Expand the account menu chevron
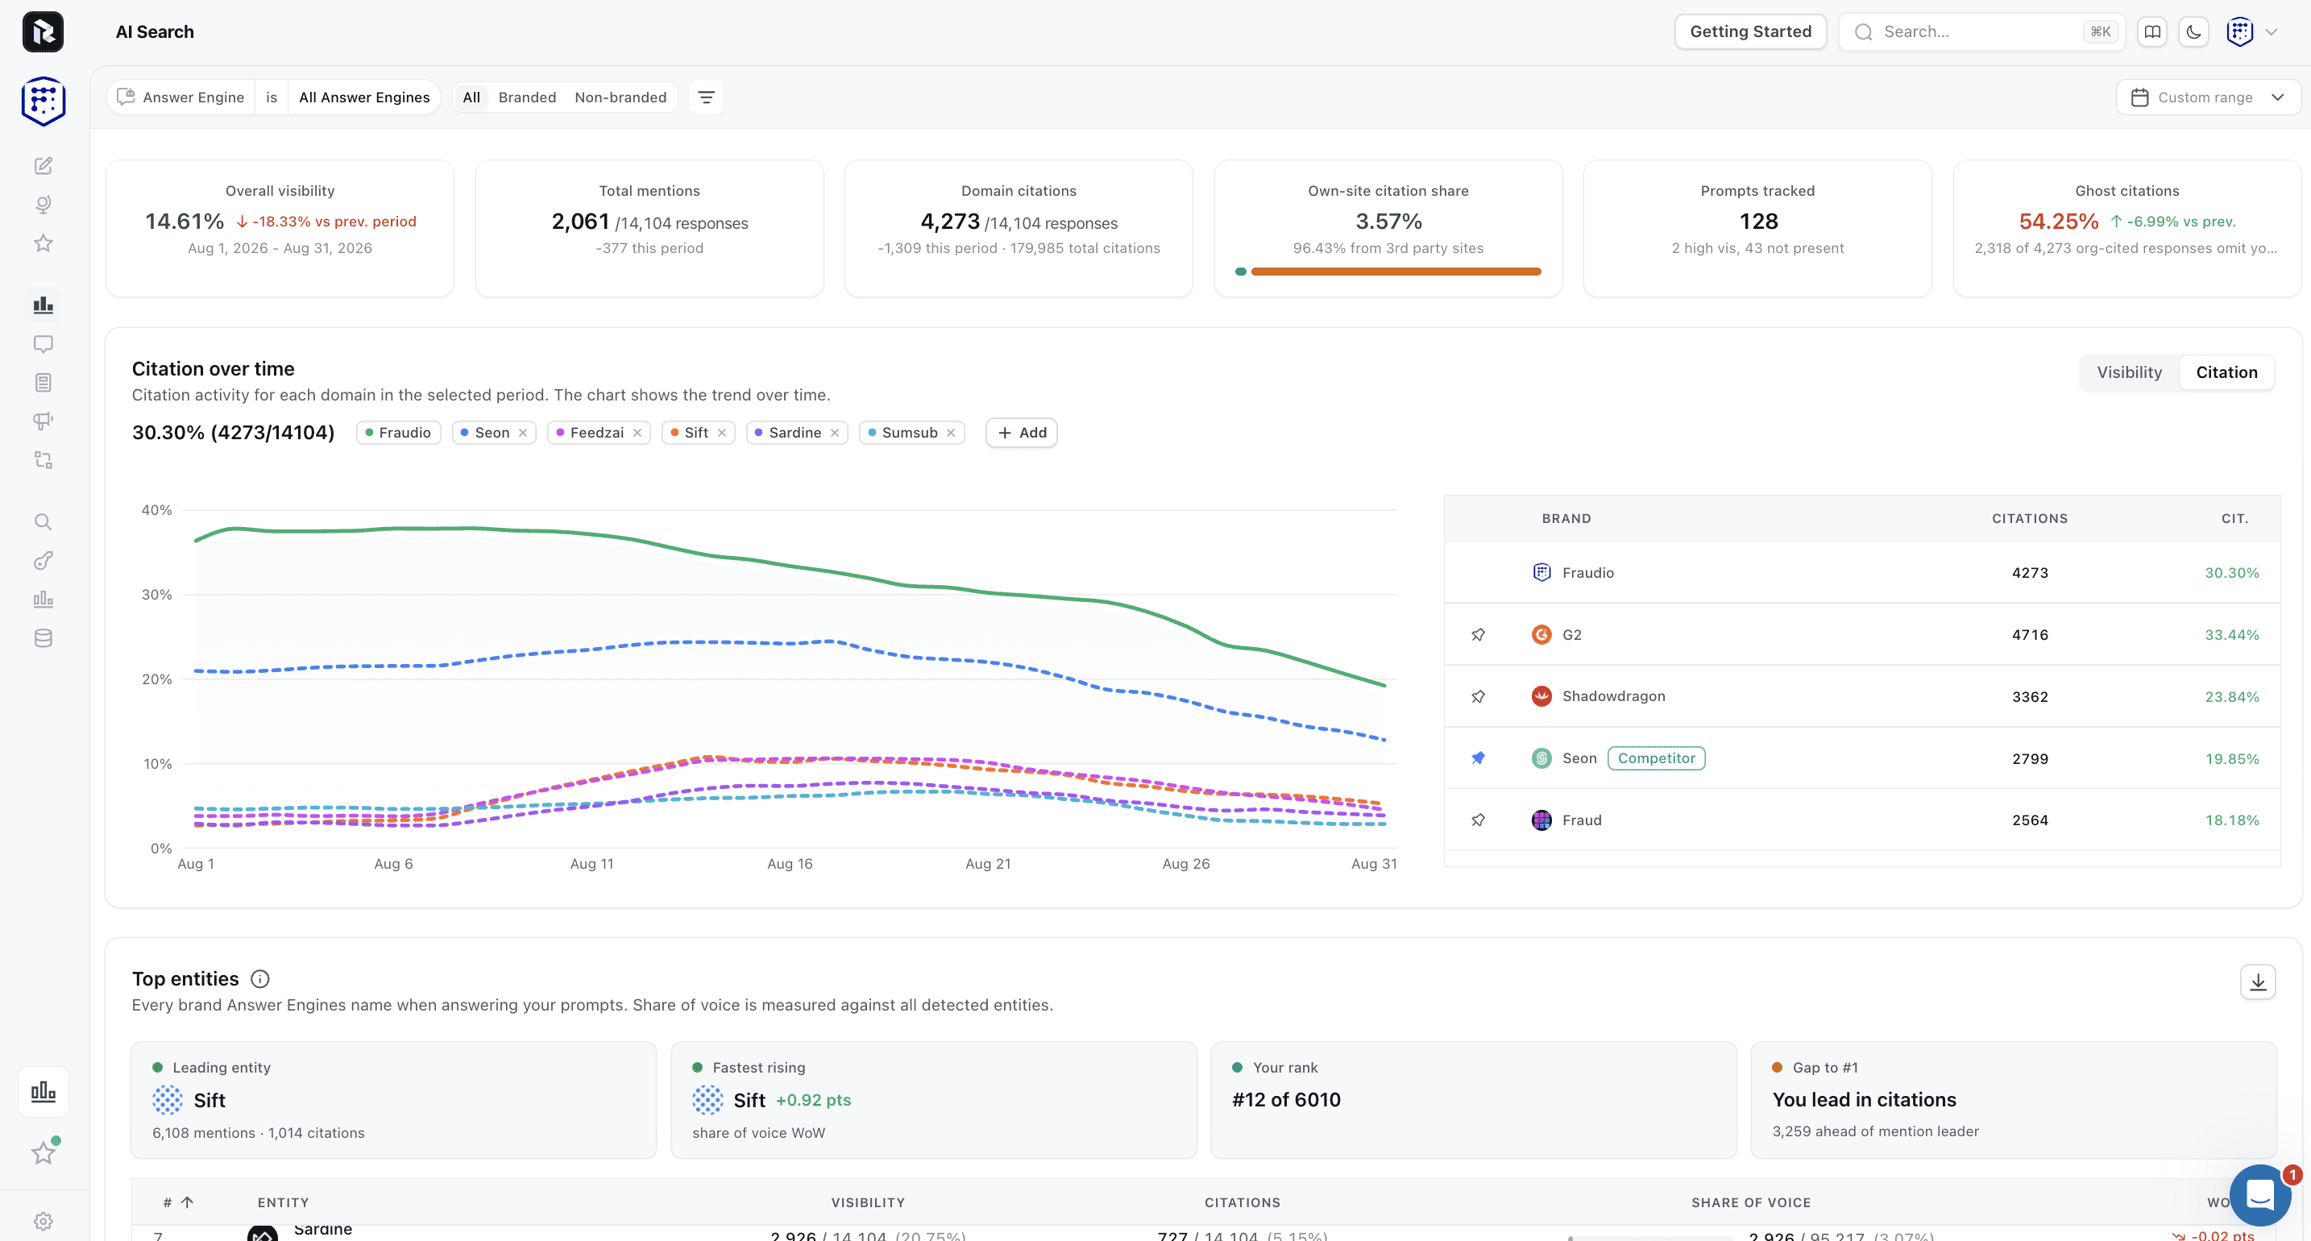Image resolution: width=2311 pixels, height=1241 pixels. coord(2272,32)
